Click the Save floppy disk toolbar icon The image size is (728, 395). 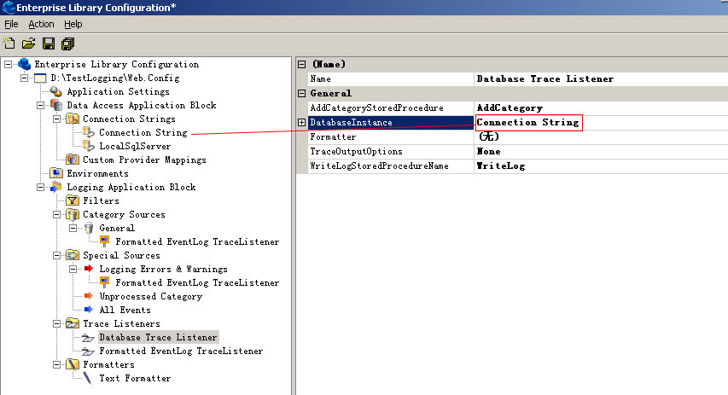(49, 44)
